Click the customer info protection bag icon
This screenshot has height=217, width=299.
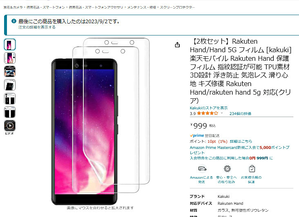coord(252,168)
